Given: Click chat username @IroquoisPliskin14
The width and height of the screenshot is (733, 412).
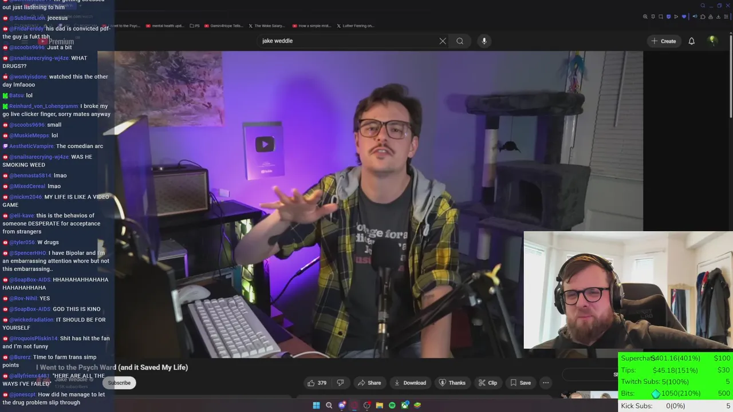Looking at the screenshot, I should pos(33,339).
